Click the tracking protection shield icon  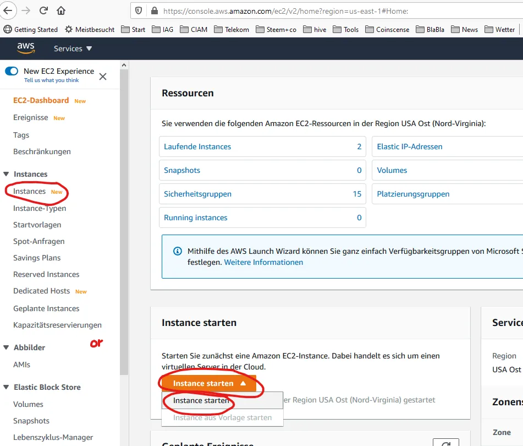tap(139, 11)
